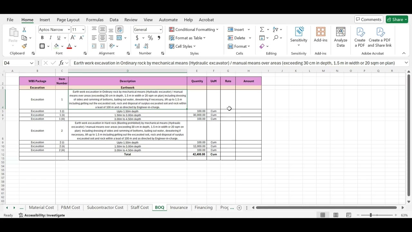Open Add-ins from the ribbon
The image size is (412, 232).
(x=321, y=34)
